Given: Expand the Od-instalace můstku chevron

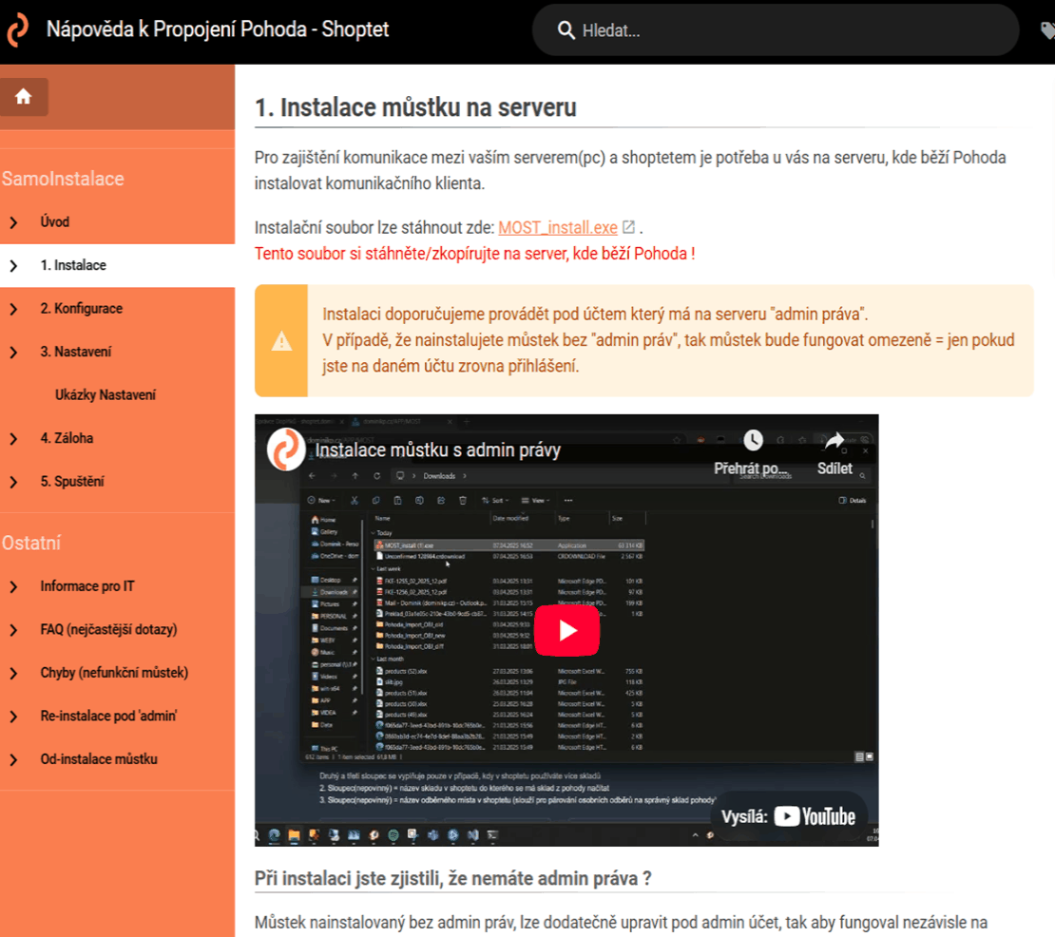Looking at the screenshot, I should point(13,759).
